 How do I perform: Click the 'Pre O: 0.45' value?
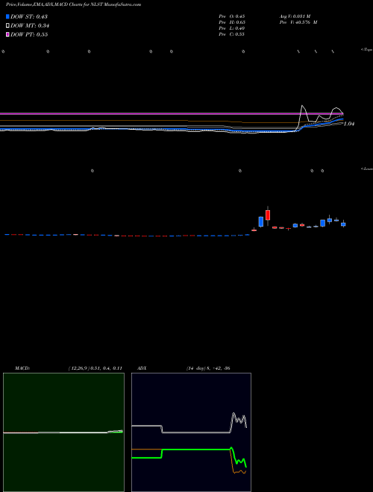point(232,16)
